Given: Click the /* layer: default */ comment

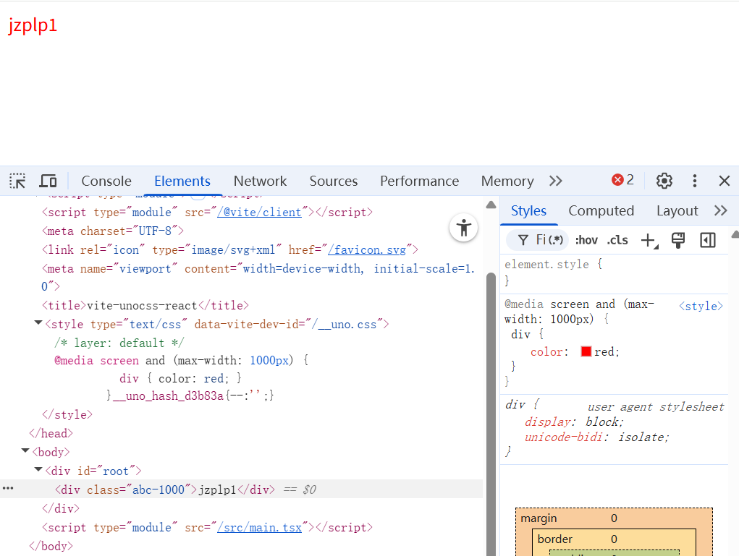Looking at the screenshot, I should coord(119,343).
